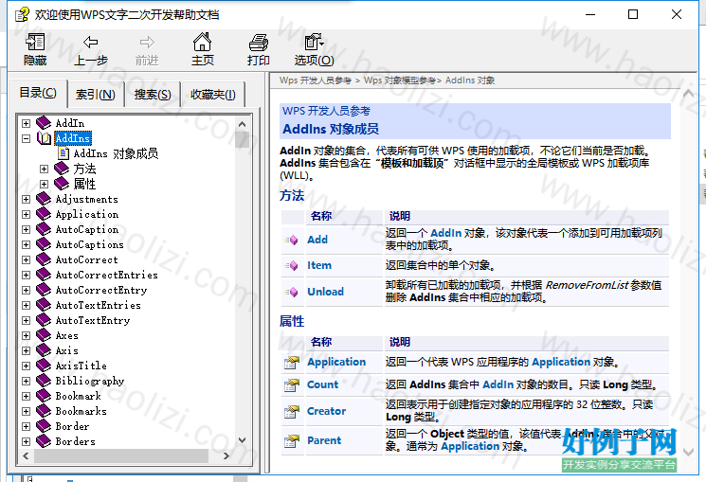Switch to the 收藏夹(I) tab
This screenshot has width=706, height=482.
coord(212,95)
